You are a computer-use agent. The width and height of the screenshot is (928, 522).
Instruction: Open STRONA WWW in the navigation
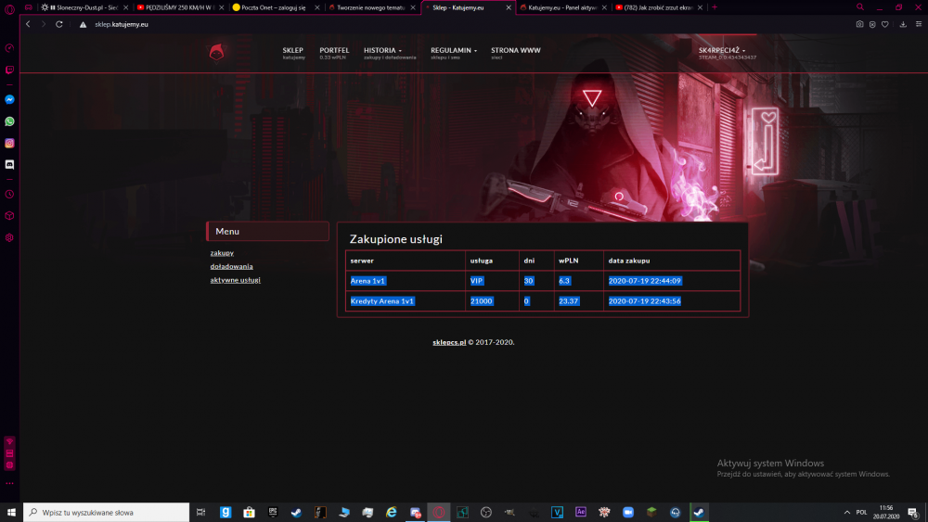515,53
